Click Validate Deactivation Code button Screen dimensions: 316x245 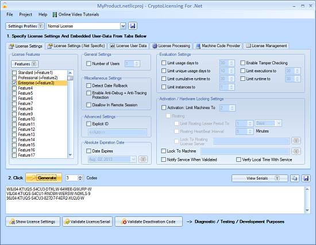(x=149, y=221)
